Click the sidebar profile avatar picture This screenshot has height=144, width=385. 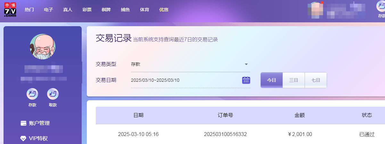[x=43, y=46]
